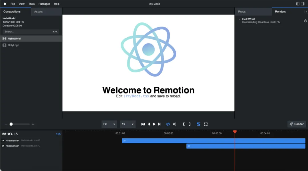Click the render count badge beside Renders

coord(306,12)
